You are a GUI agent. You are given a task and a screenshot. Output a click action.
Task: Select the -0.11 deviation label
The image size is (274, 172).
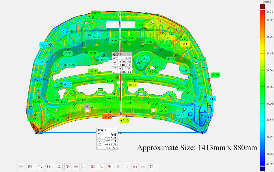pos(181,115)
